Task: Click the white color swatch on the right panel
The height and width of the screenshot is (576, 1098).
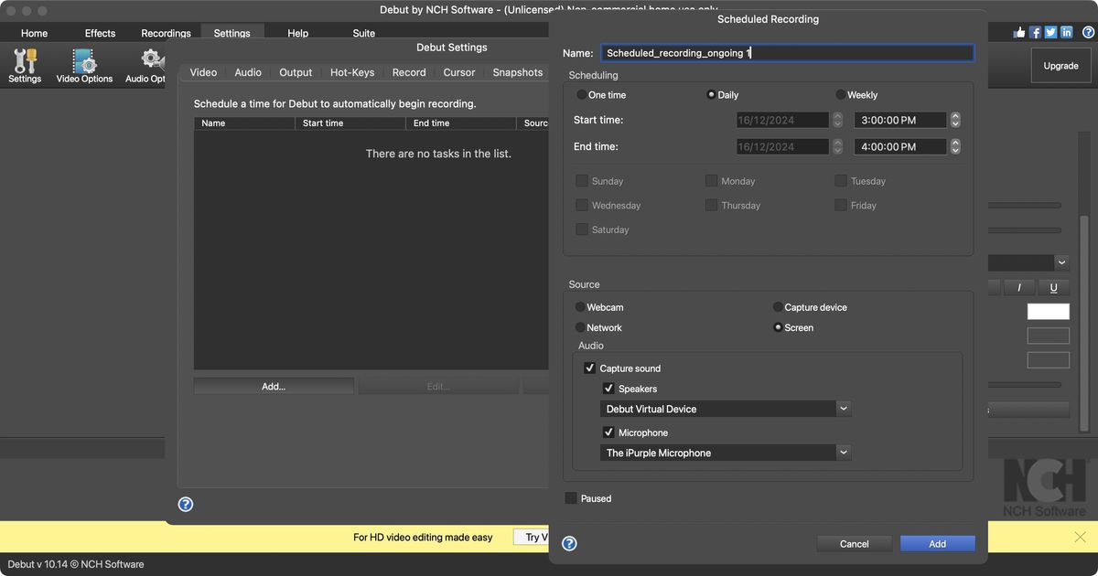Action: point(1048,311)
